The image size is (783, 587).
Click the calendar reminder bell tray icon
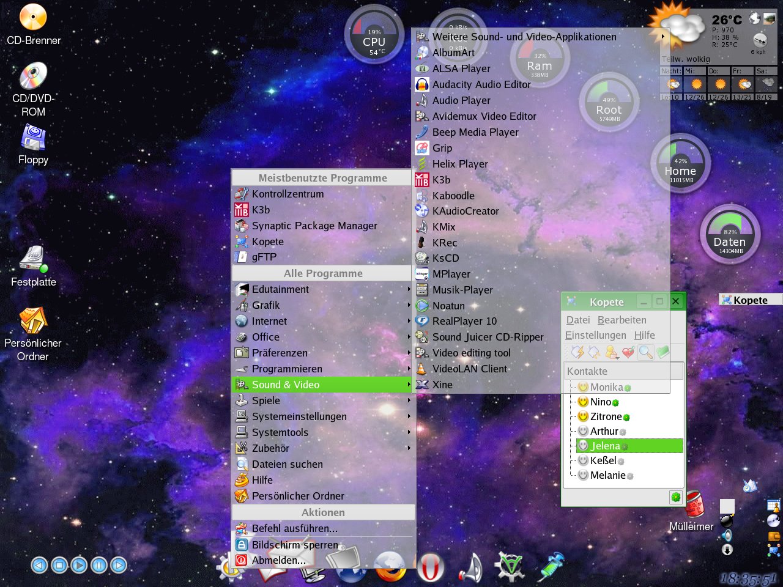(x=774, y=506)
